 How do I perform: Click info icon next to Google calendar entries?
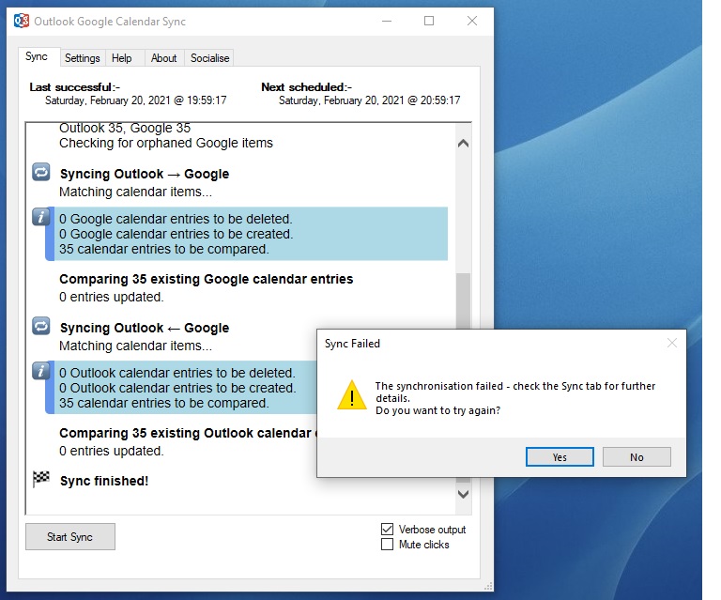(41, 217)
